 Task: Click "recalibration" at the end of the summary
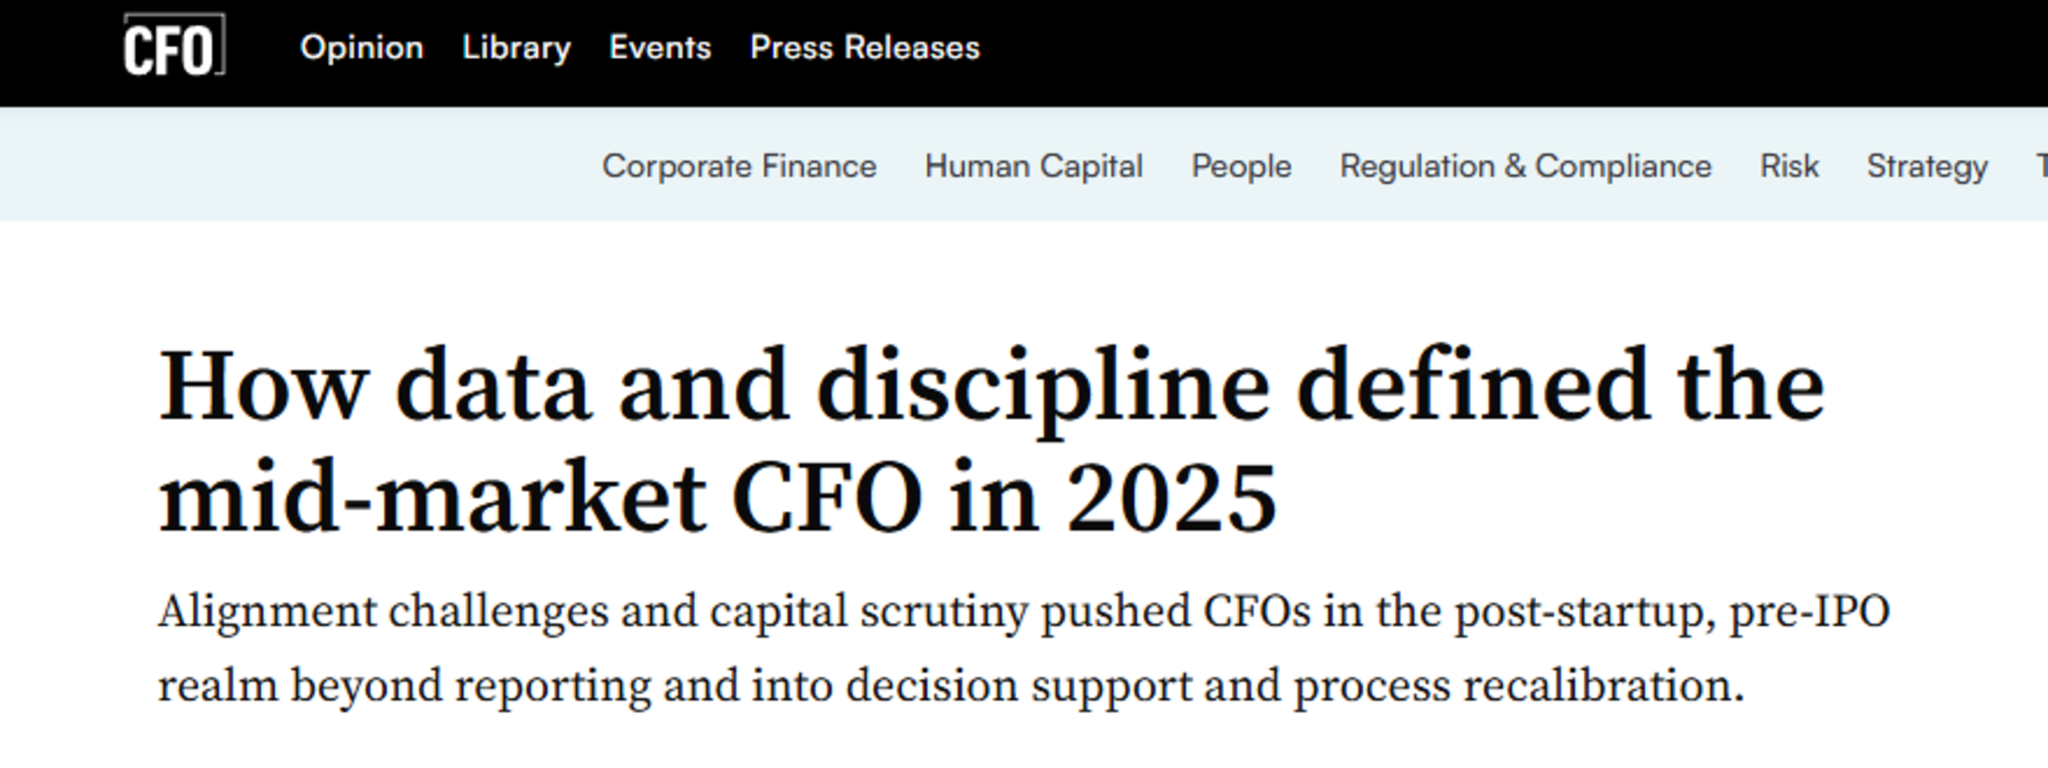(x=1602, y=687)
